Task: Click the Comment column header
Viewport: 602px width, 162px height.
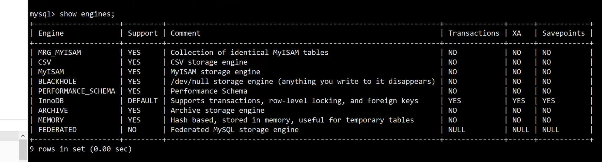Action: tap(185, 33)
